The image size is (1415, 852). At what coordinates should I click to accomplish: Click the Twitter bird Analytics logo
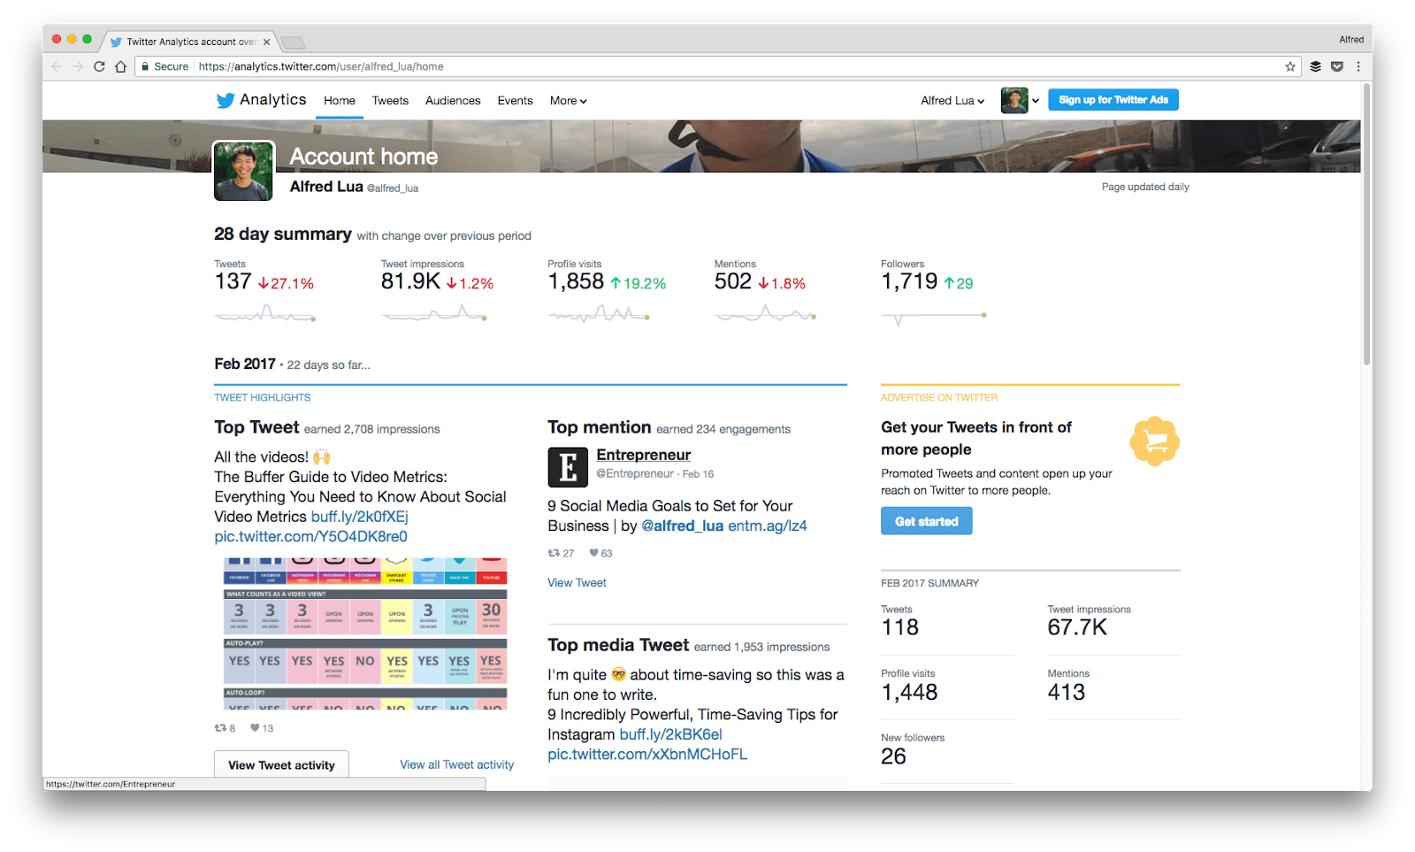pyautogui.click(x=261, y=100)
